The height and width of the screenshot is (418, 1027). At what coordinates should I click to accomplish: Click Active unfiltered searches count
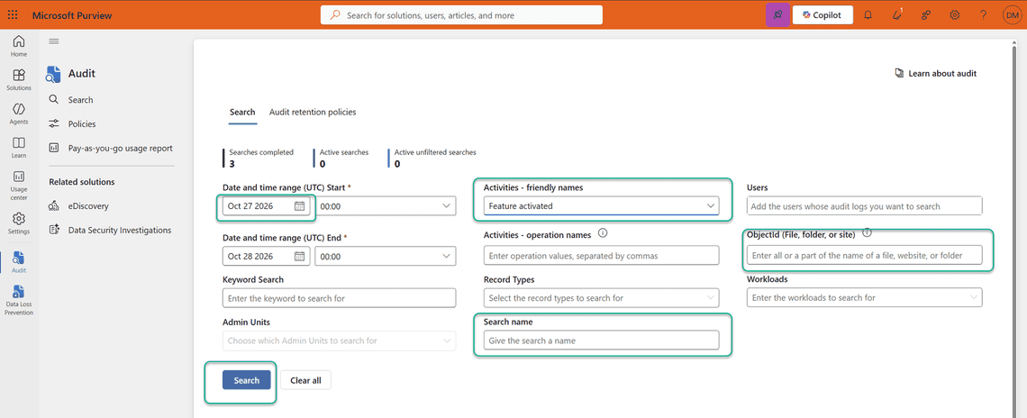pos(397,164)
